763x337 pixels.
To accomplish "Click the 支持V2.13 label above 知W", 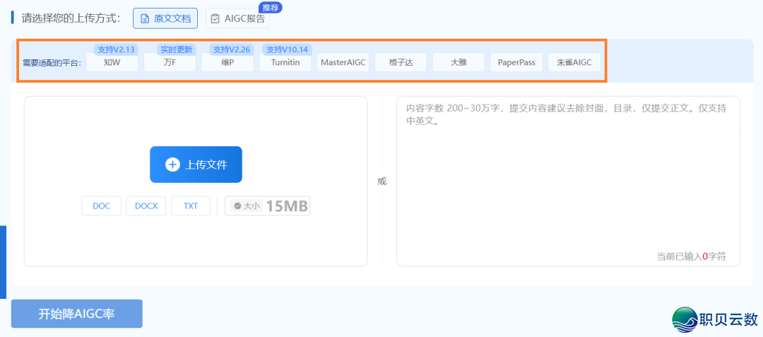I will point(116,49).
